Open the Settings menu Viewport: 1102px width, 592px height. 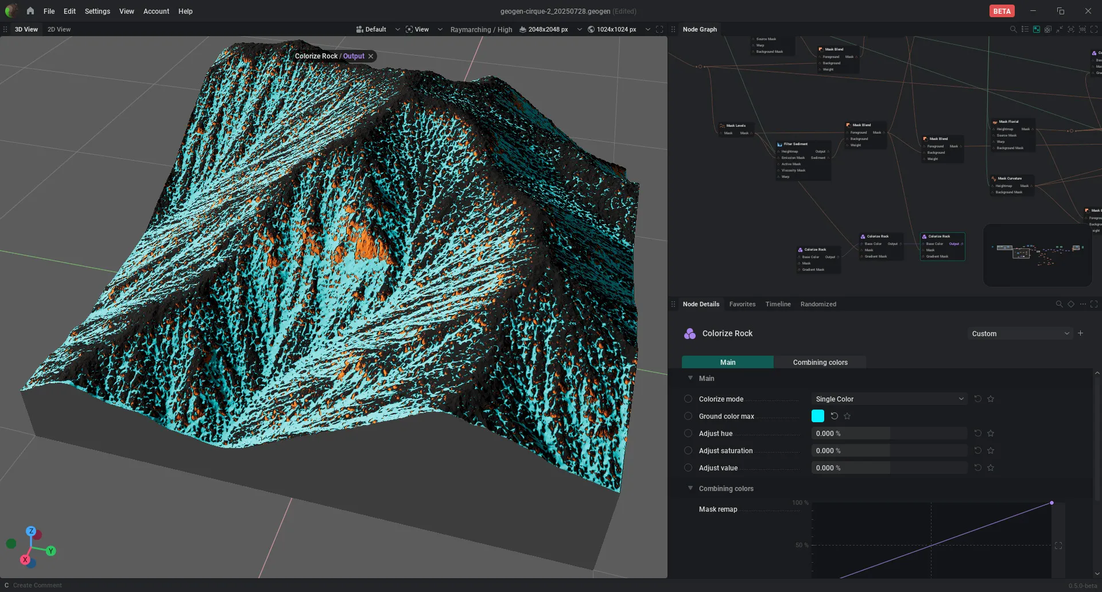pos(97,11)
